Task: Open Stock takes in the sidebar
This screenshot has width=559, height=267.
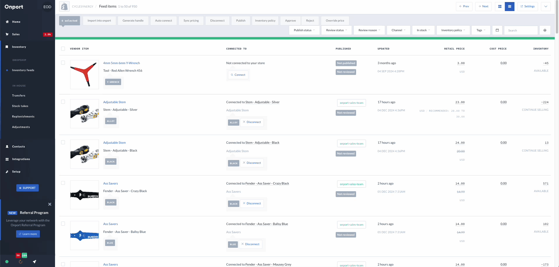Action: point(20,106)
